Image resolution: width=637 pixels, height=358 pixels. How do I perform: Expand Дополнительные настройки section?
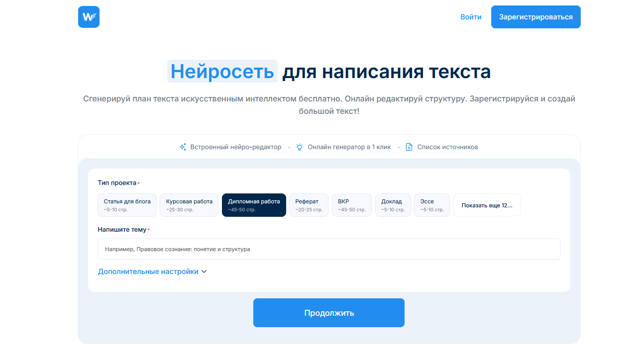148,272
